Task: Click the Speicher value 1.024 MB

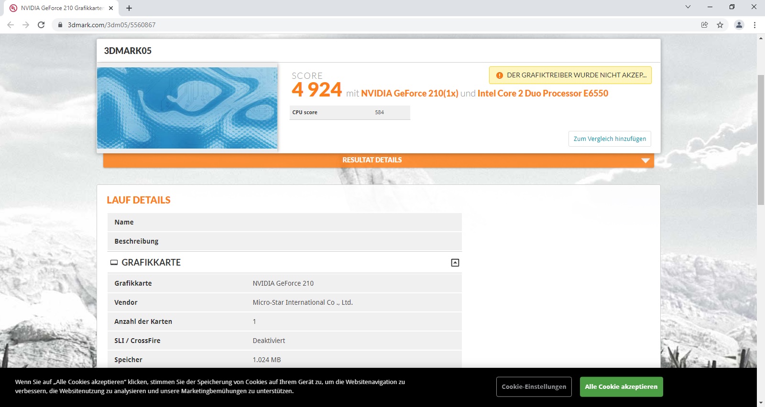Action: pos(267,360)
